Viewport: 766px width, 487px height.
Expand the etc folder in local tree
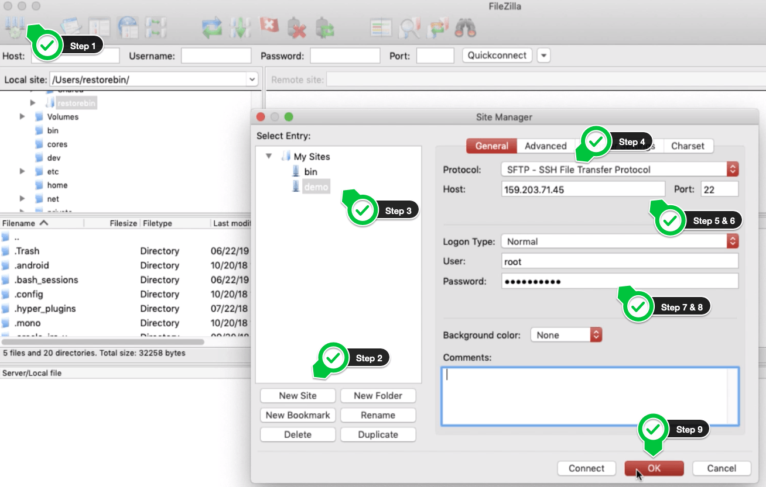[22, 171]
